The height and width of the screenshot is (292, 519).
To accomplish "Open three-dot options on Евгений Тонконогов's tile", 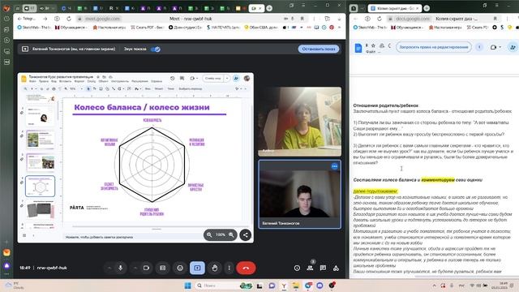I will tap(334, 166).
